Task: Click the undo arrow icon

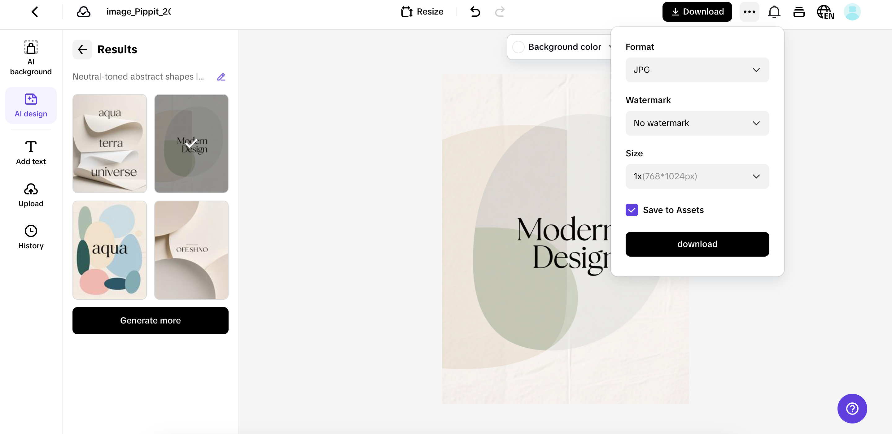Action: [475, 12]
